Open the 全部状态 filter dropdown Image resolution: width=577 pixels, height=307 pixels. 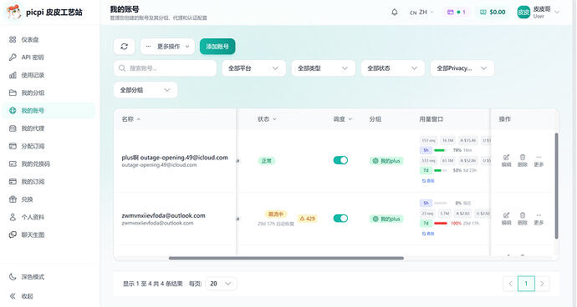pyautogui.click(x=393, y=68)
